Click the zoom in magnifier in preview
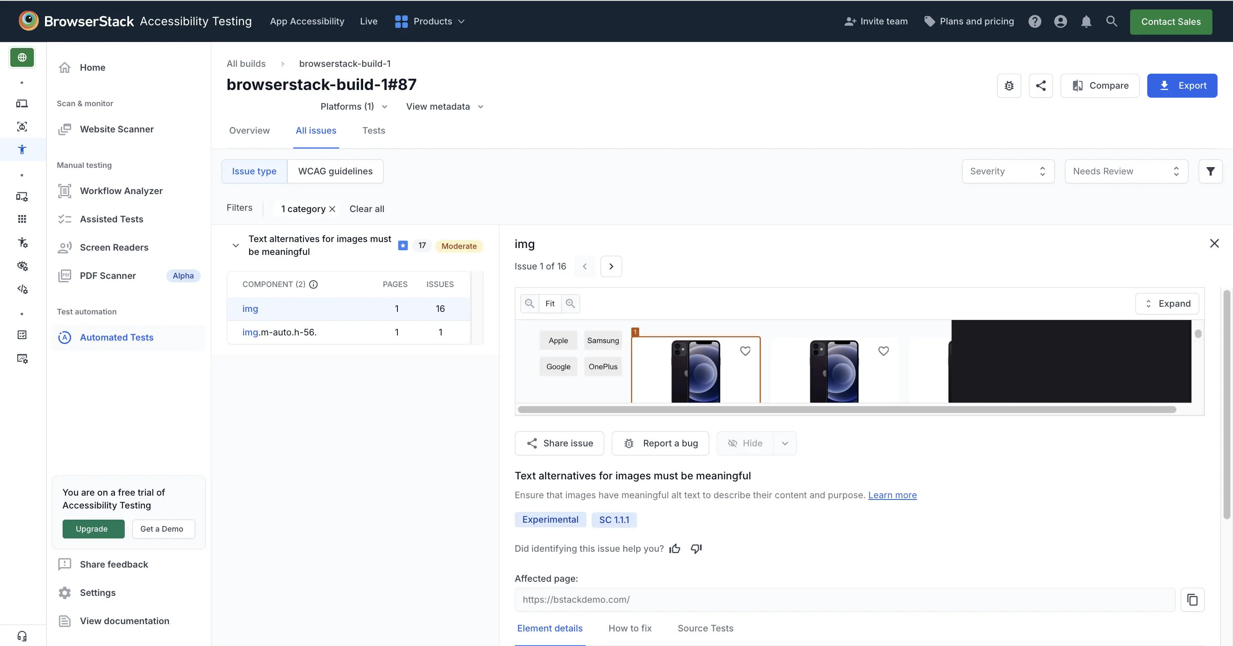Viewport: 1233px width, 646px height. 570,304
